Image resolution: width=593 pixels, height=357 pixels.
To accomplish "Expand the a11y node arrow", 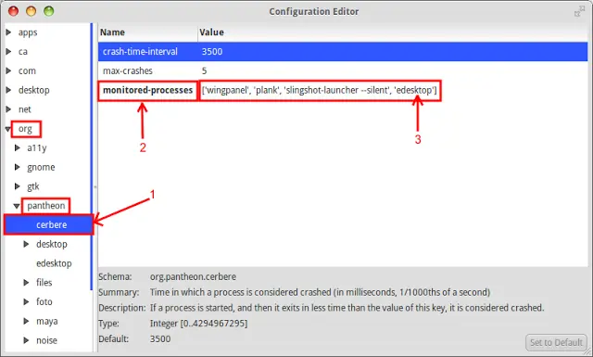I will 17,148.
